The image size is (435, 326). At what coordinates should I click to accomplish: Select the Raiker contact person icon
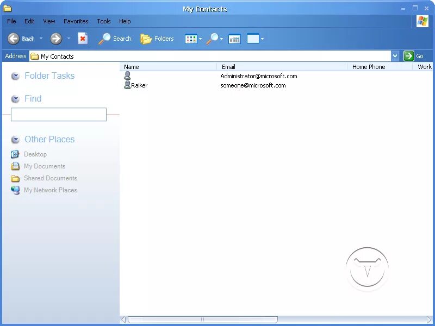(127, 85)
